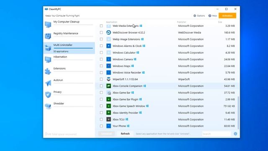Screen dimensions: 268x151
Task: Tick the Xbox Console Companion checkbox
Action: click(101, 86)
